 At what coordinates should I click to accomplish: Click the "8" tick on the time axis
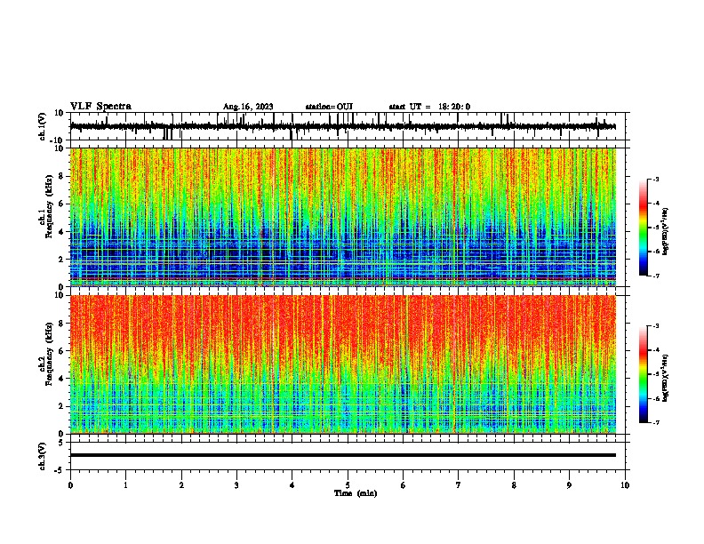(x=514, y=485)
